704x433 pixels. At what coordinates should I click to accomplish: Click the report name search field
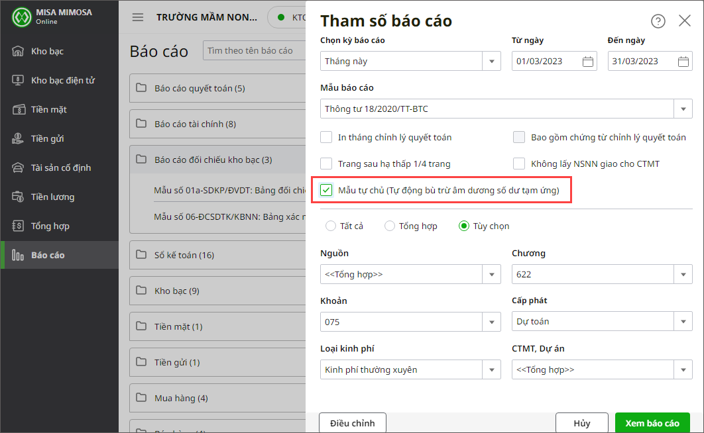tap(254, 50)
